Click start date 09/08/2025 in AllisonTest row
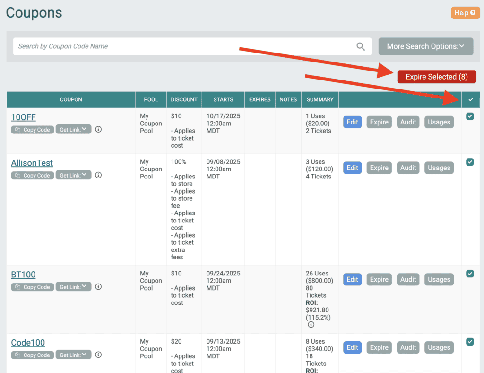The image size is (484, 373). (223, 162)
